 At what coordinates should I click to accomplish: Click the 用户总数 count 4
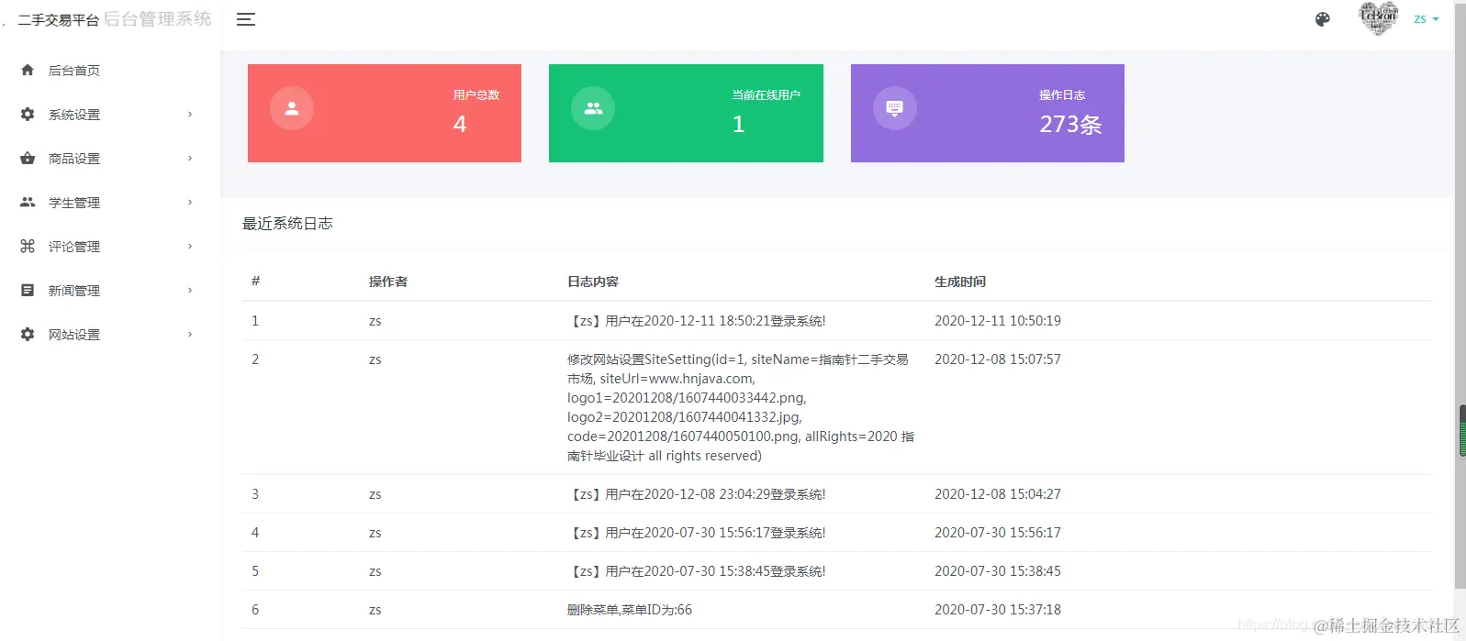tap(460, 124)
